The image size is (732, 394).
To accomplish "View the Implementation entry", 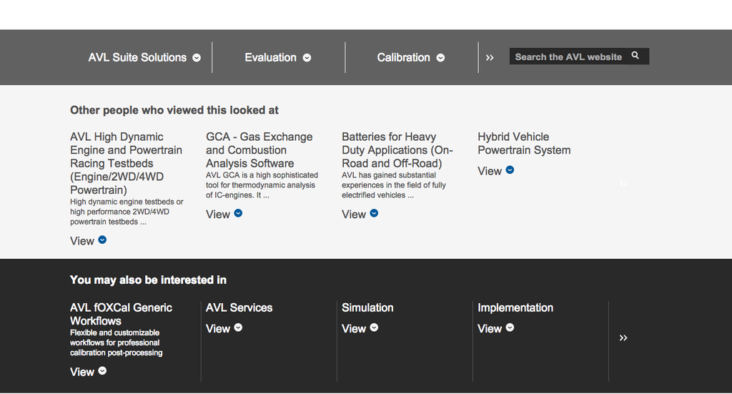I will (x=490, y=329).
